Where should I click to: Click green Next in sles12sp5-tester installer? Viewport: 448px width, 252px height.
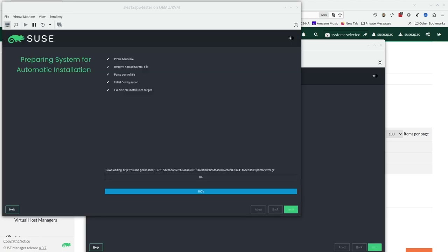(x=291, y=209)
